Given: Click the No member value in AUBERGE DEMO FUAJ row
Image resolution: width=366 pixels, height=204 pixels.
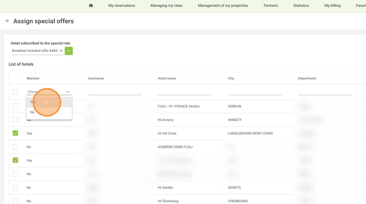Looking at the screenshot, I should pyautogui.click(x=29, y=147).
